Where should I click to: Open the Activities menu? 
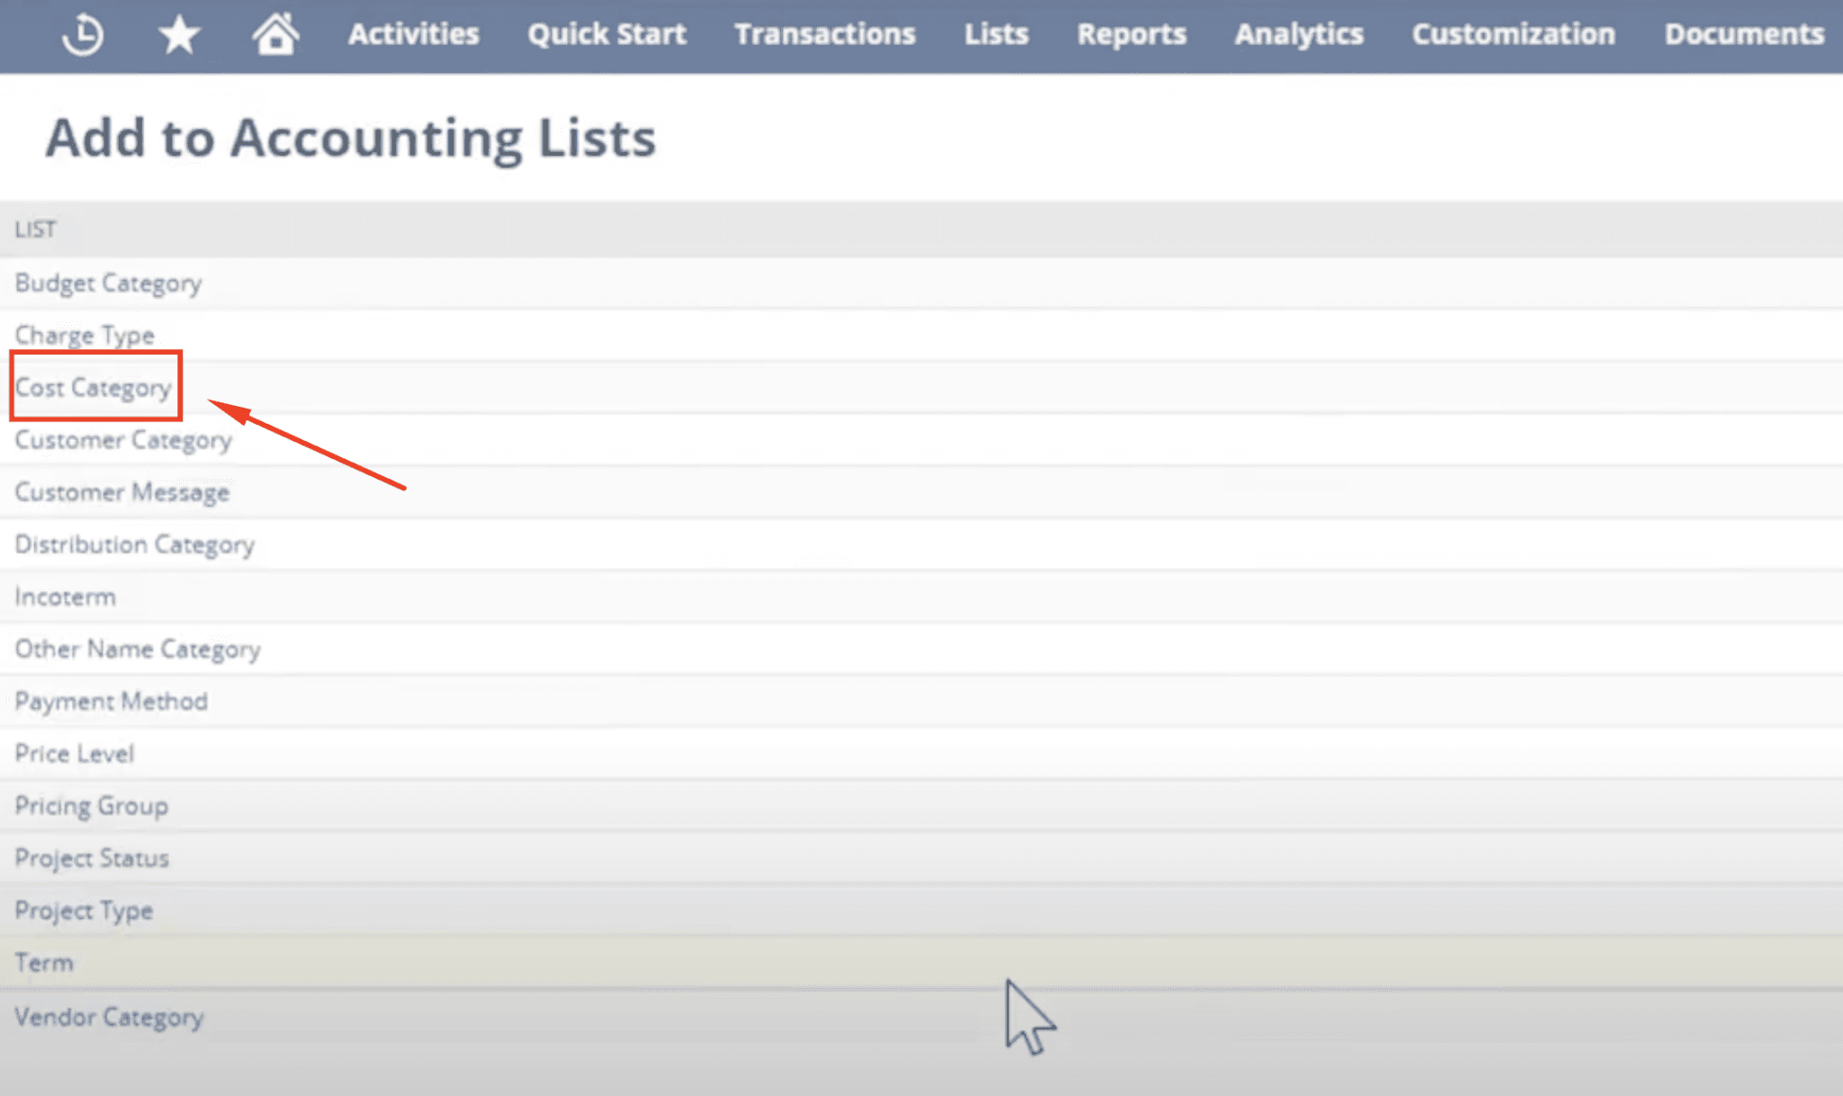click(413, 34)
